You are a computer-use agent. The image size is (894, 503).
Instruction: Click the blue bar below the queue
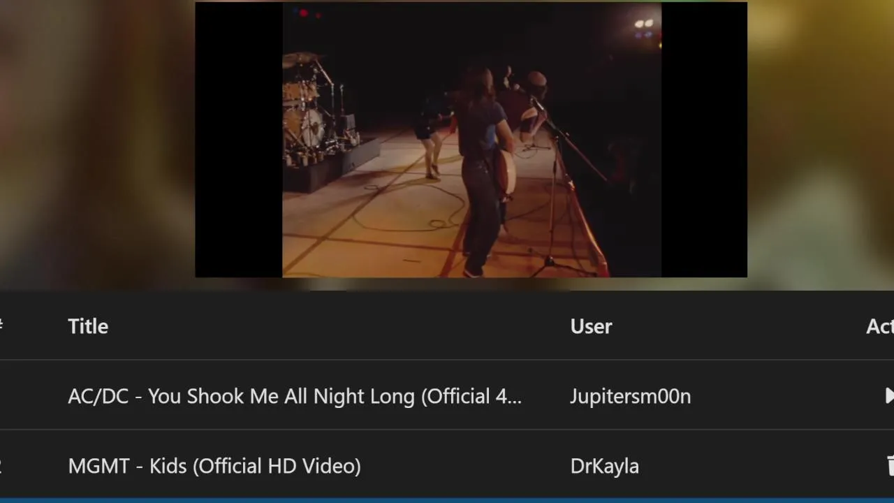click(x=447, y=500)
